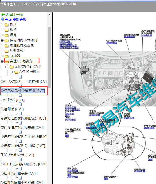Expand the 制动器 tree node
156x184 pixels.
pos(2,56)
